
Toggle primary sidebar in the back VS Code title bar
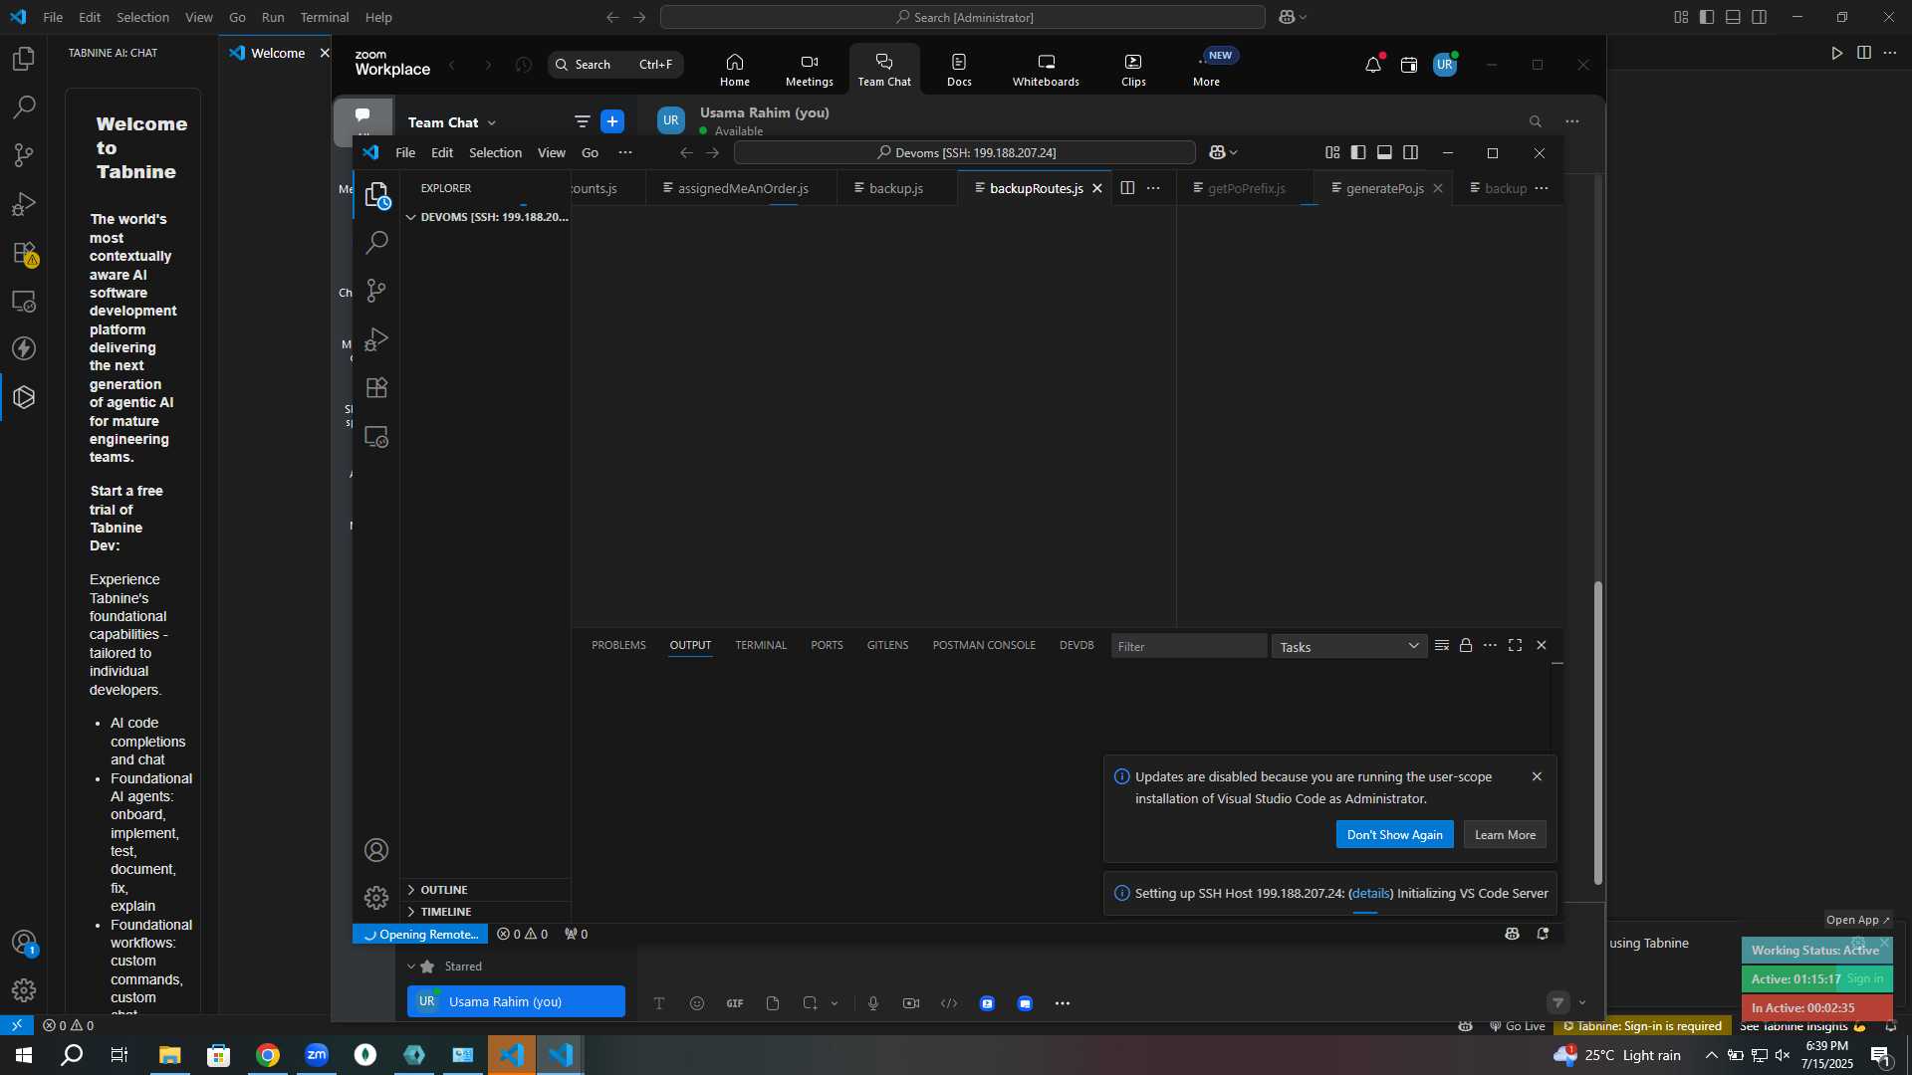1707,17
